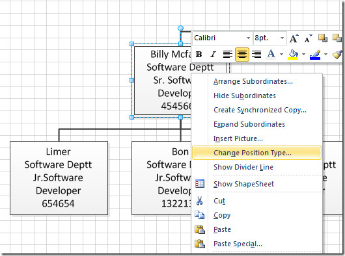Apply fill color paint bucket
Viewport: 345px width, 256px height.
tap(293, 54)
